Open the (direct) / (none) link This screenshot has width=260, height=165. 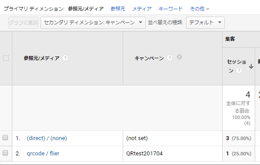pos(47,138)
